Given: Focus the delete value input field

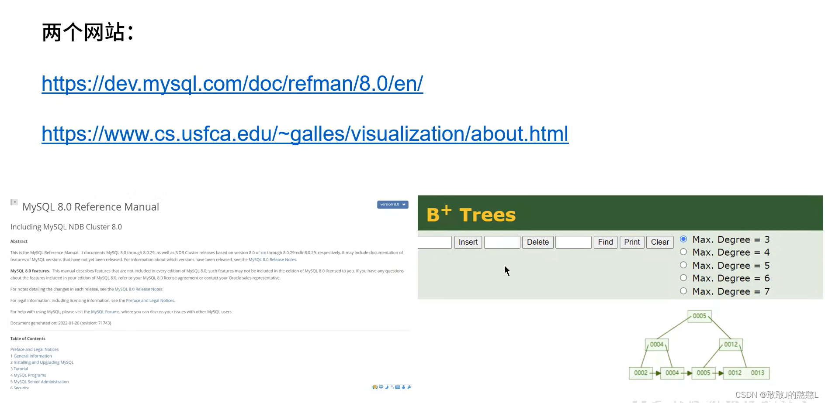Looking at the screenshot, I should point(502,242).
